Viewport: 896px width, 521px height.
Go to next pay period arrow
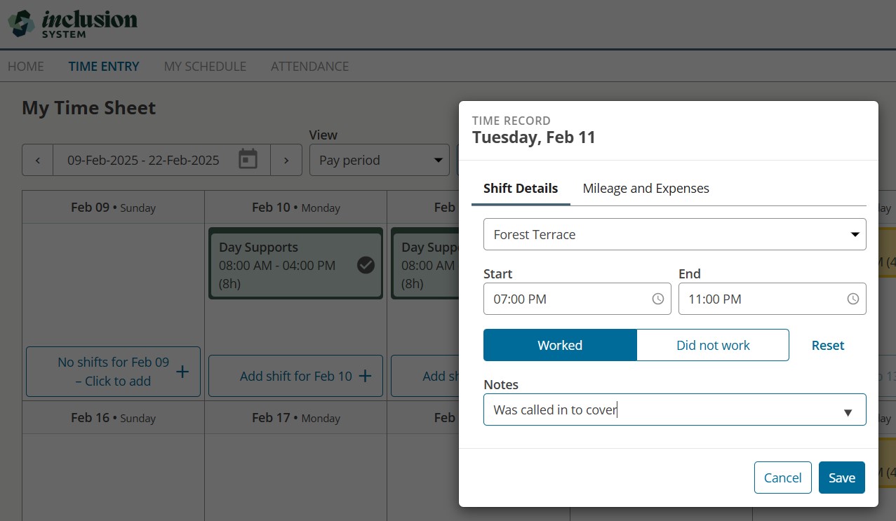point(286,160)
